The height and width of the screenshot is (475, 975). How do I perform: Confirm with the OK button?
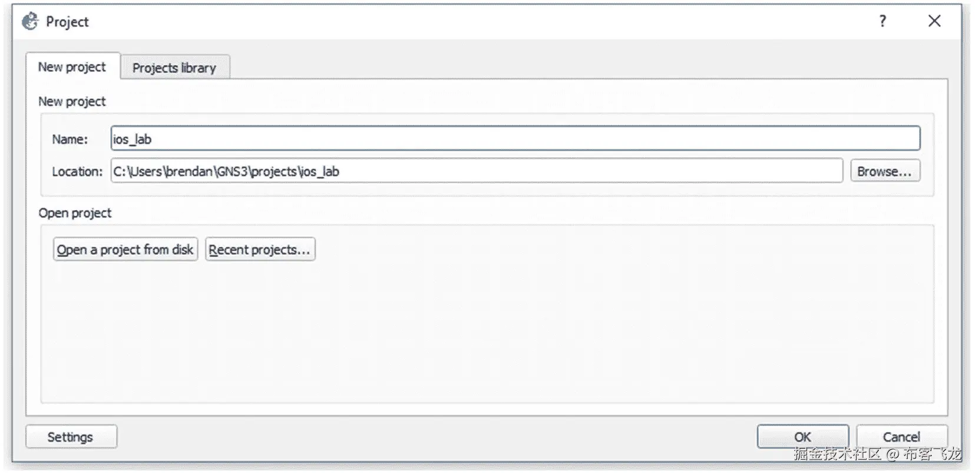[802, 437]
